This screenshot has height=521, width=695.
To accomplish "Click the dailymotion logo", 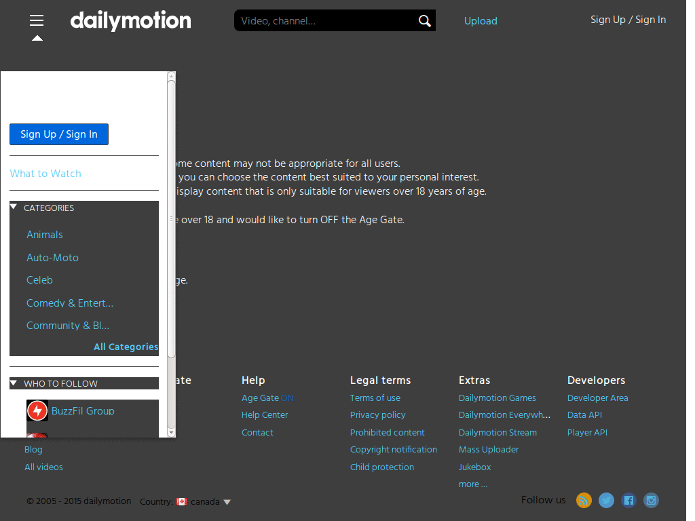I will pos(131,21).
